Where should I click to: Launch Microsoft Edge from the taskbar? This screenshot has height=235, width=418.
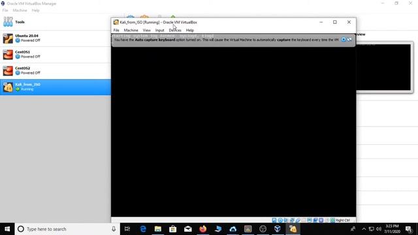143,229
